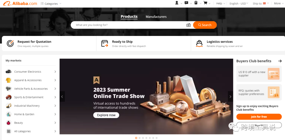Screen dimensions: 285x140
Task: Select the first carousel indicator dot
Action: 136,138
